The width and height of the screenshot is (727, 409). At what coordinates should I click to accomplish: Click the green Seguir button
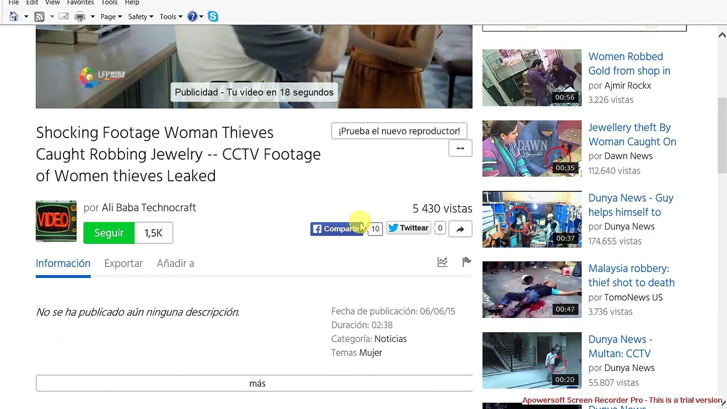click(109, 233)
